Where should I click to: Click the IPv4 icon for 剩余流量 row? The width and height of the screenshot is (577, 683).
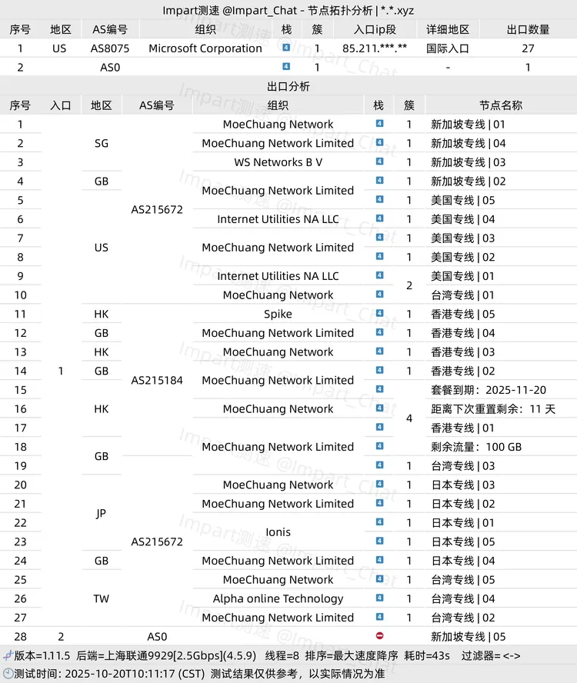(379, 447)
